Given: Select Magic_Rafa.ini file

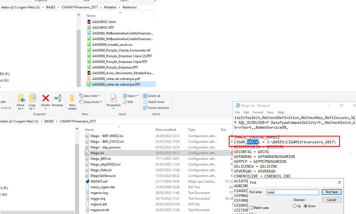Looking at the screenshot, I should coord(101,170).
